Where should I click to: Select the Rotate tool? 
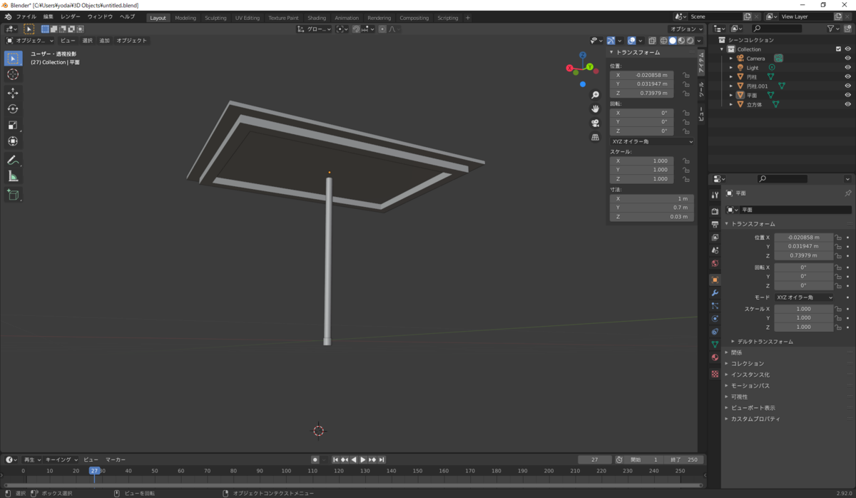pos(13,108)
